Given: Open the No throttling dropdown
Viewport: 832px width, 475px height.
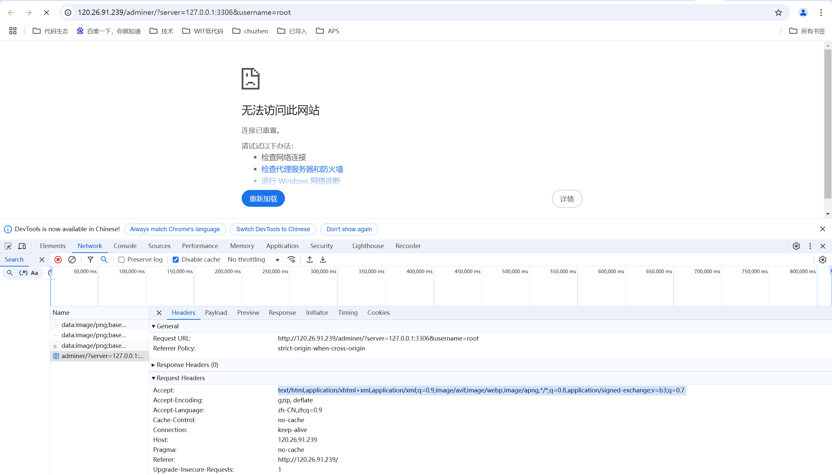Looking at the screenshot, I should pyautogui.click(x=253, y=260).
